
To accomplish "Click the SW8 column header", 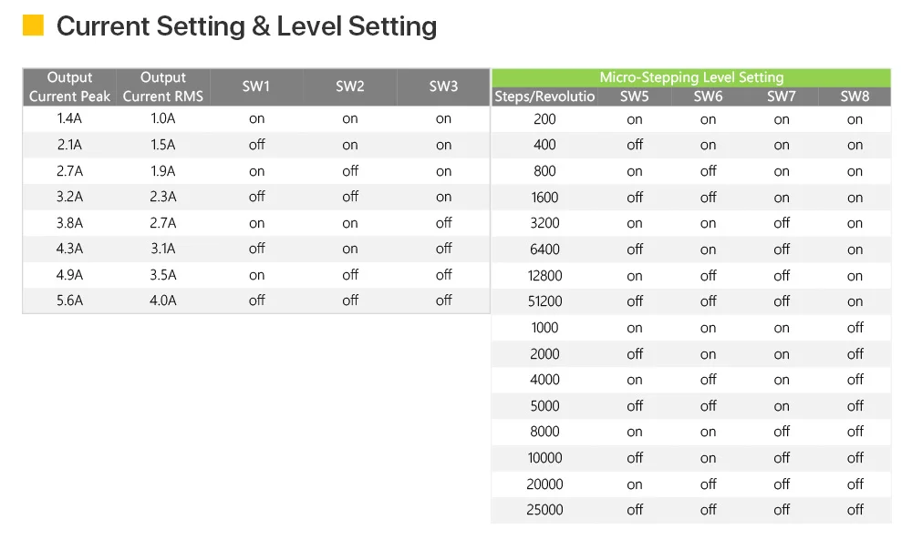I will tap(855, 97).
